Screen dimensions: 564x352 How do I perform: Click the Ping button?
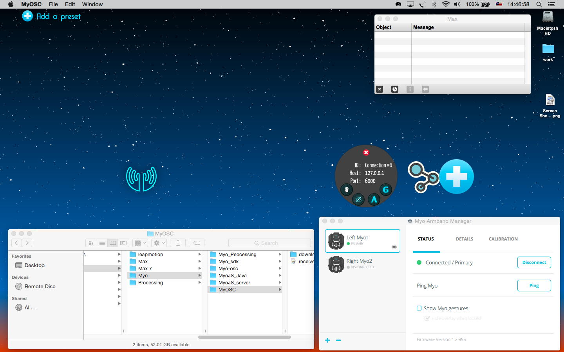point(534,286)
